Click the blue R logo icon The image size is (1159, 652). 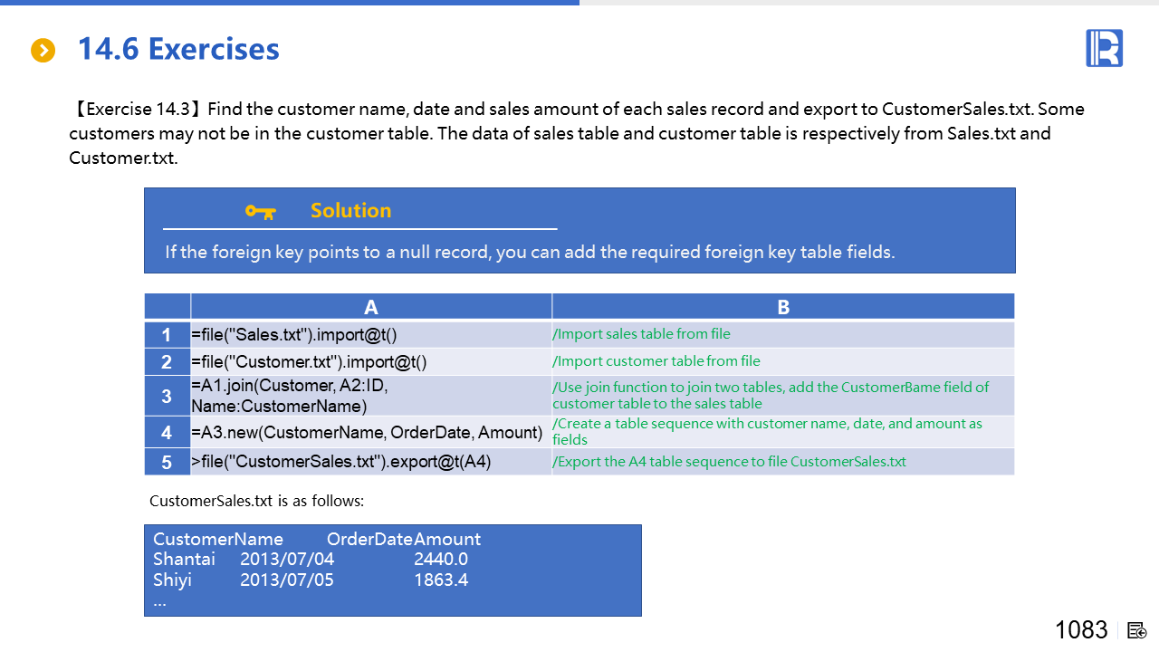coord(1104,48)
